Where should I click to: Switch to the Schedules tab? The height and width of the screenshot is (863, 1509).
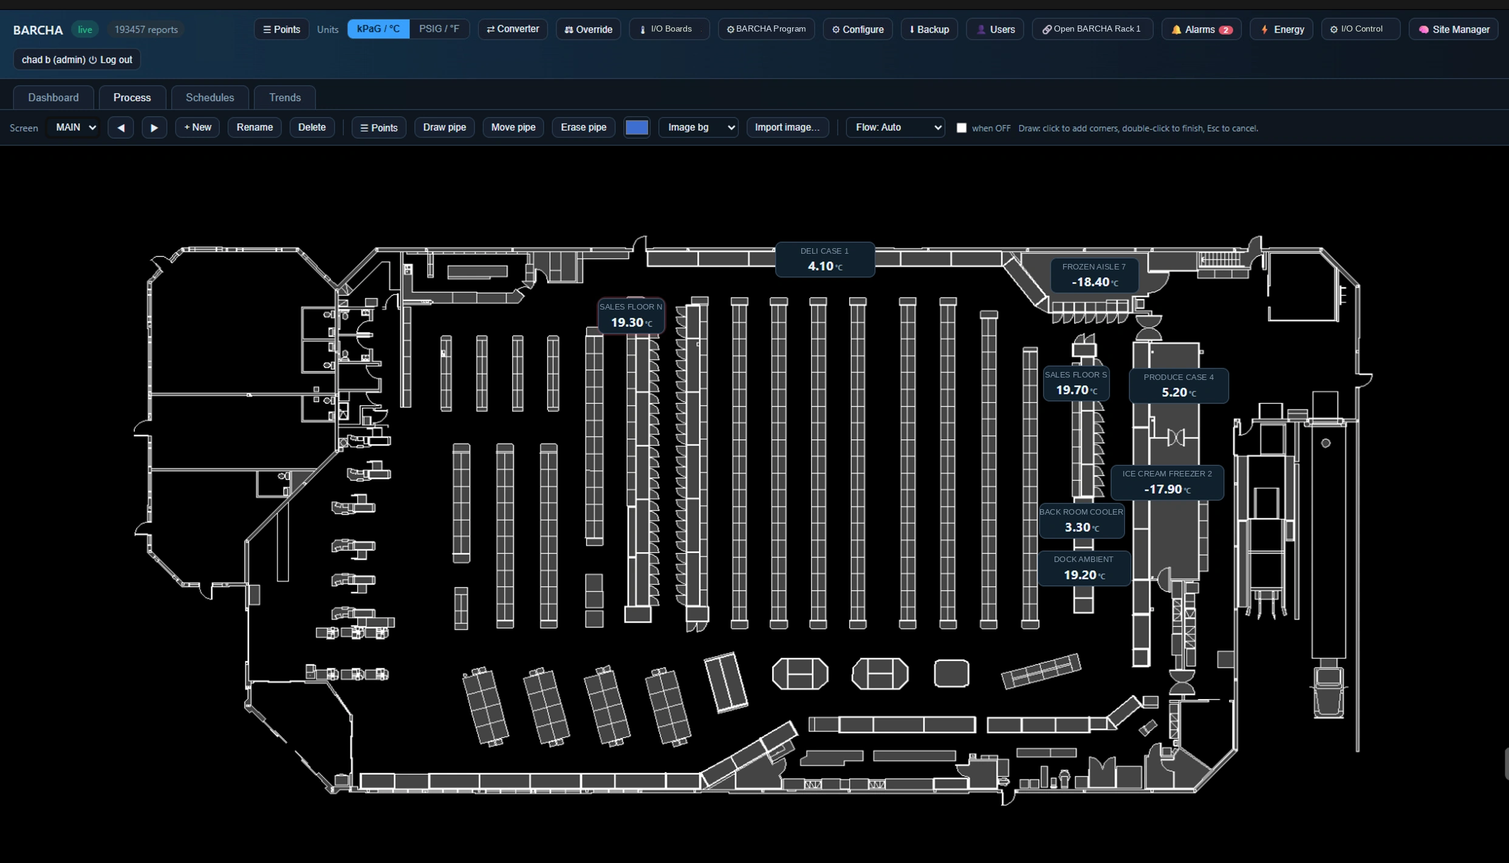coord(210,98)
